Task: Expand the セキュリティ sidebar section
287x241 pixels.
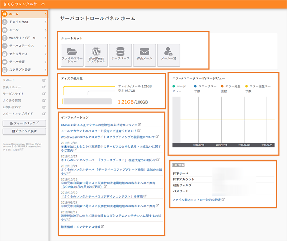Action: click(x=24, y=54)
